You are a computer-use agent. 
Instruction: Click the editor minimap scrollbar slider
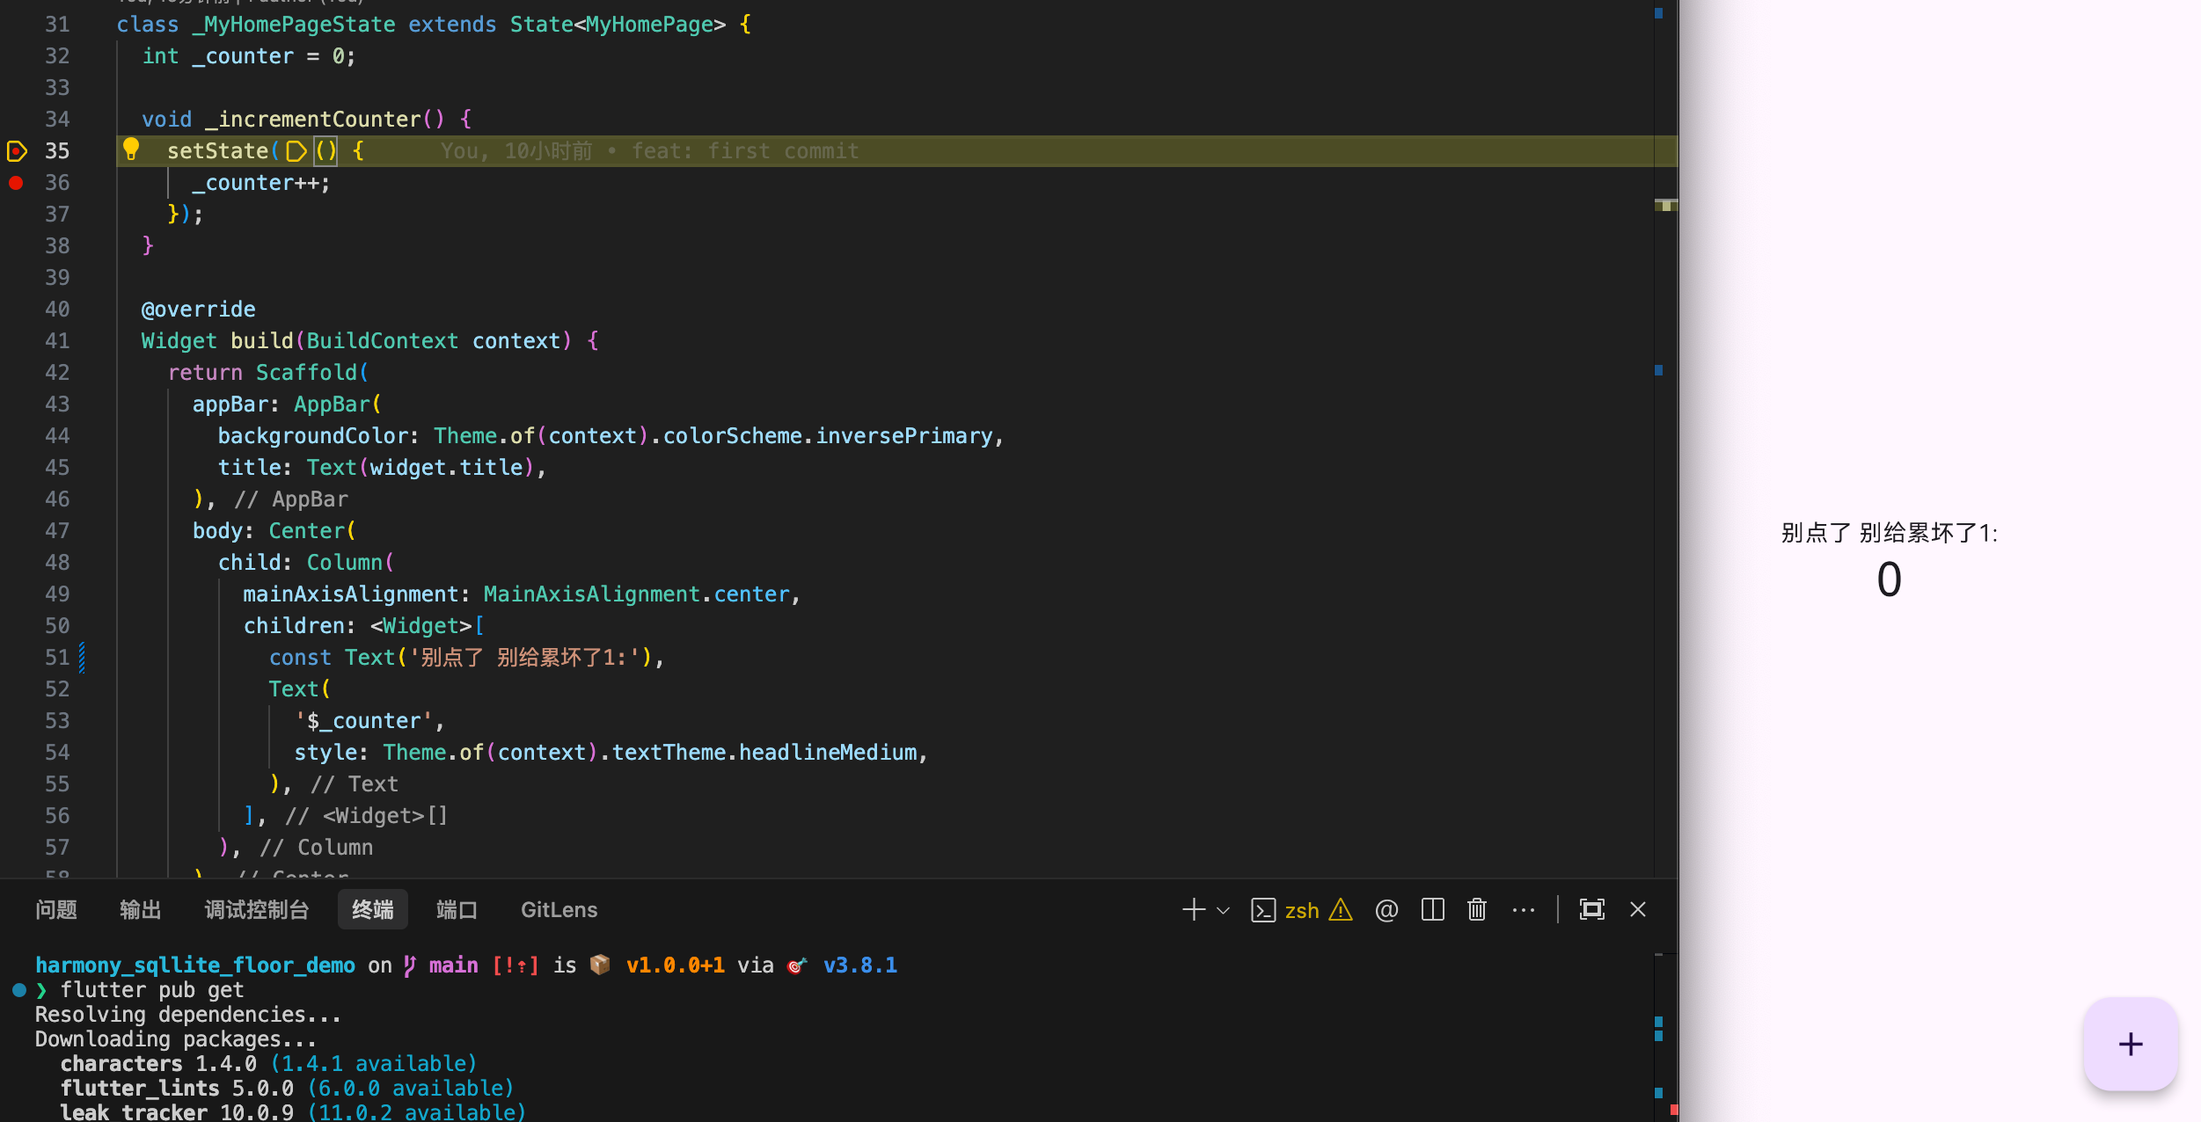click(x=1665, y=205)
